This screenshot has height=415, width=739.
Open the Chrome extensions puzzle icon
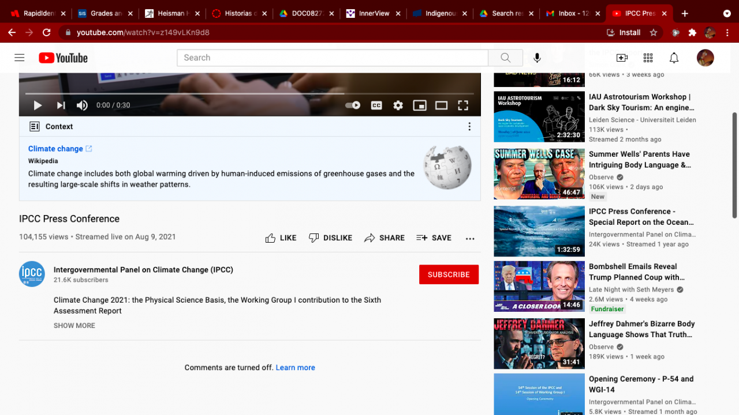(693, 33)
